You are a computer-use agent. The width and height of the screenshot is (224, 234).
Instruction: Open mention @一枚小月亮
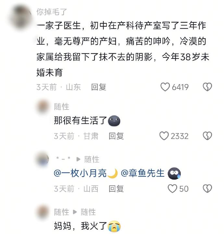(x=86, y=173)
